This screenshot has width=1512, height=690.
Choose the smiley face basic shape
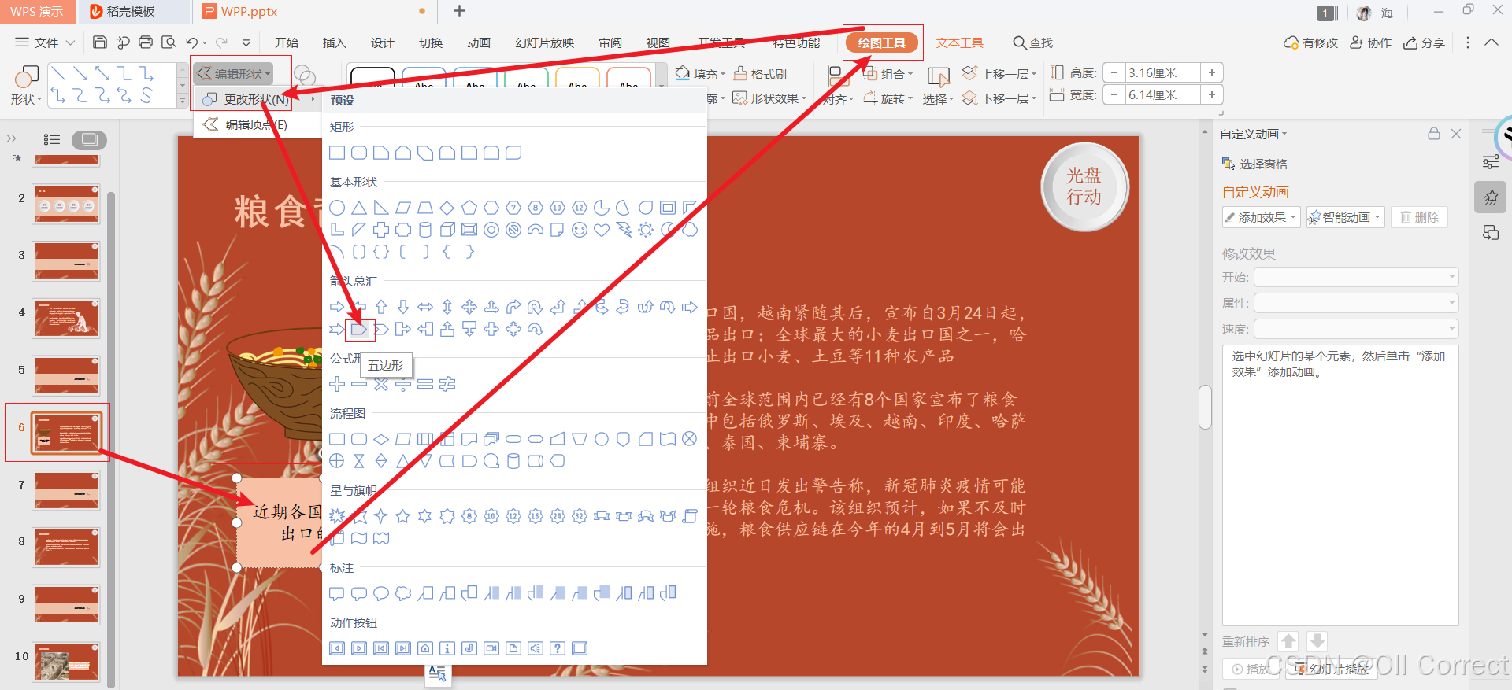[580, 230]
